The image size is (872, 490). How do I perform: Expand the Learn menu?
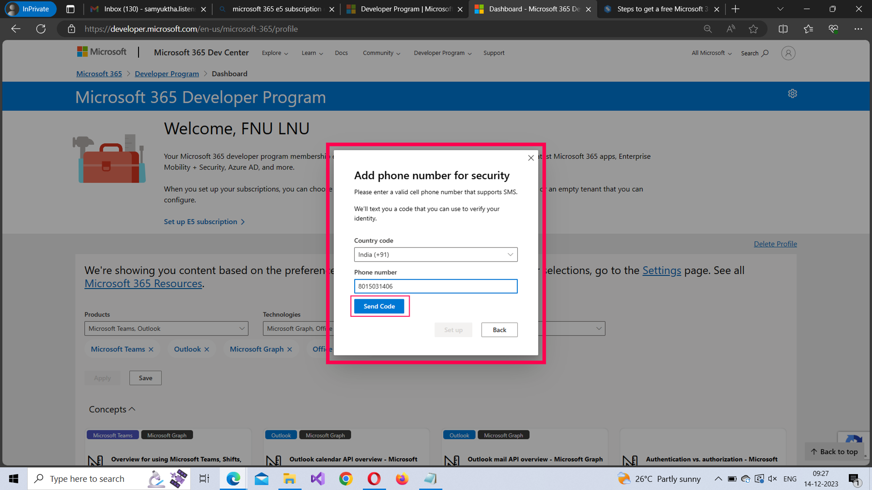312,53
